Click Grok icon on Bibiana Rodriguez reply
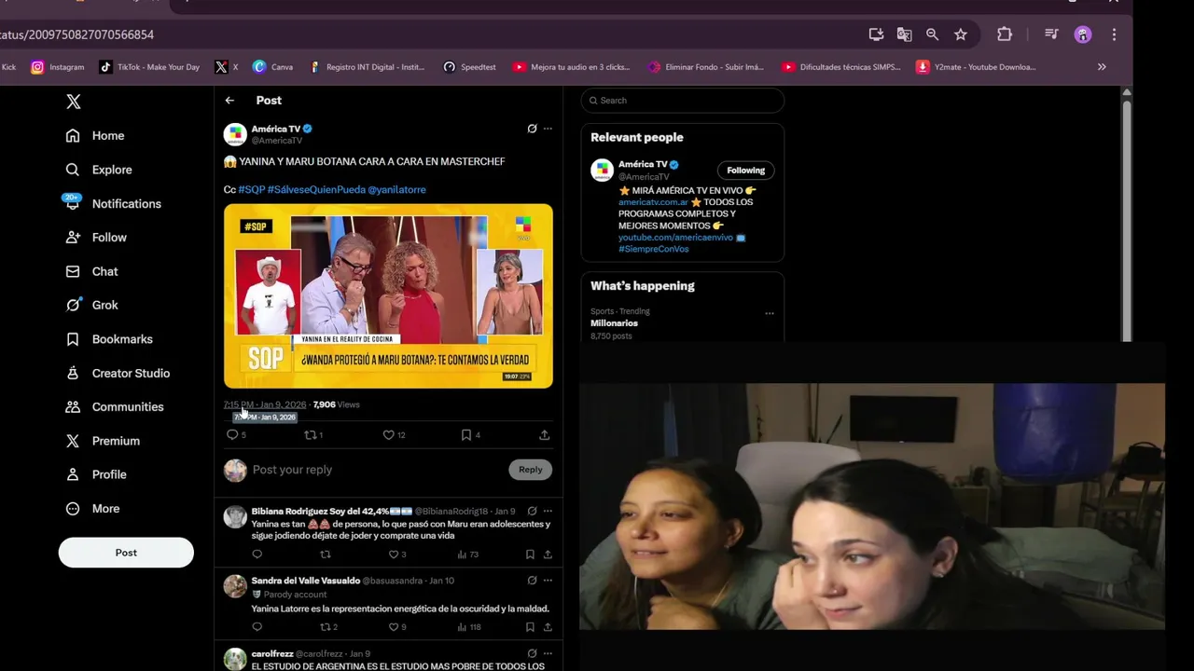1194x671 pixels. point(532,511)
